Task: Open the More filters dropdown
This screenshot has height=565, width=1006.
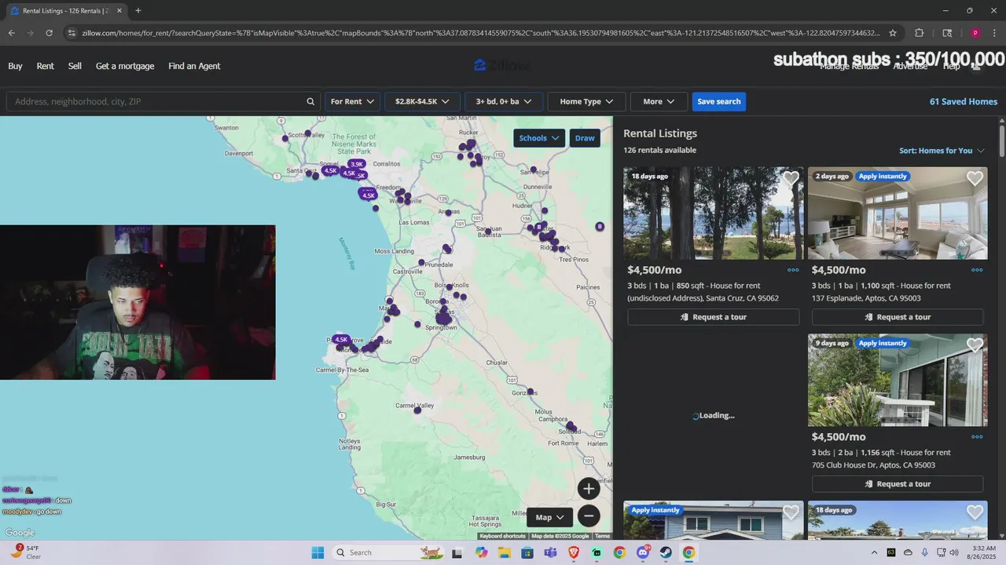Action: [659, 101]
